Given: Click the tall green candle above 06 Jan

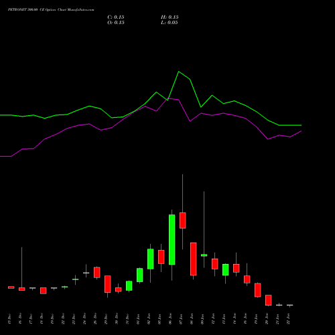Looking at the screenshot, I should click(x=172, y=240).
